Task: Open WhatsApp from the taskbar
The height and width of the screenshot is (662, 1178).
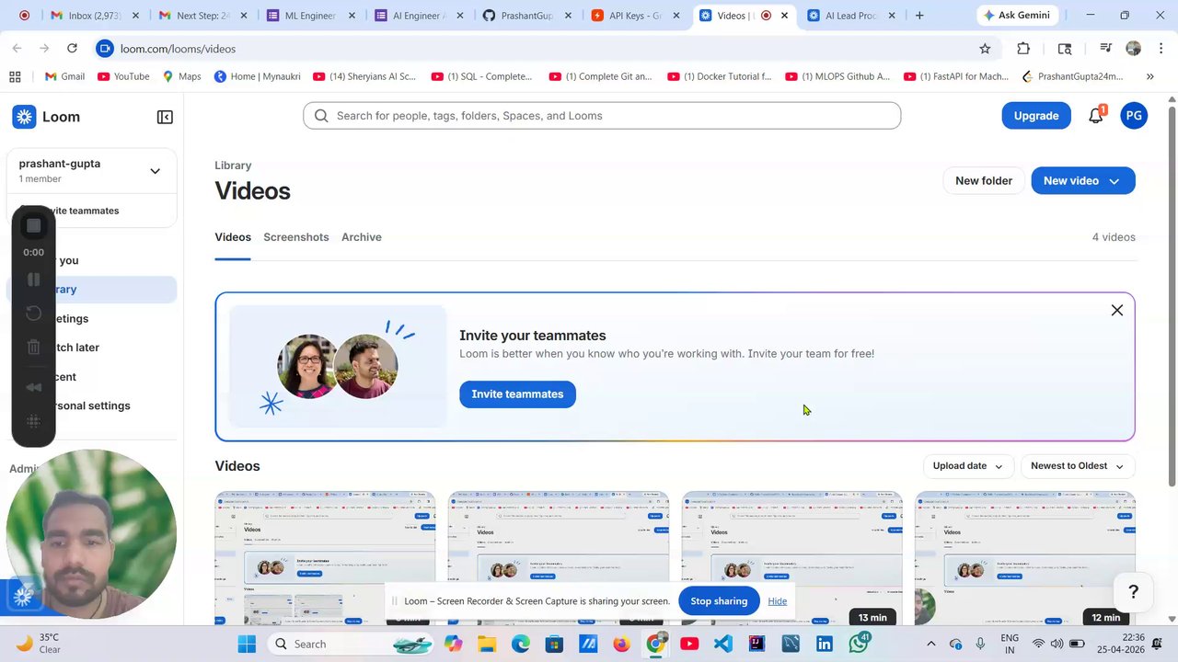Action: click(859, 645)
